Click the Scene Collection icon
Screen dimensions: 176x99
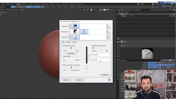(x=119, y=12)
